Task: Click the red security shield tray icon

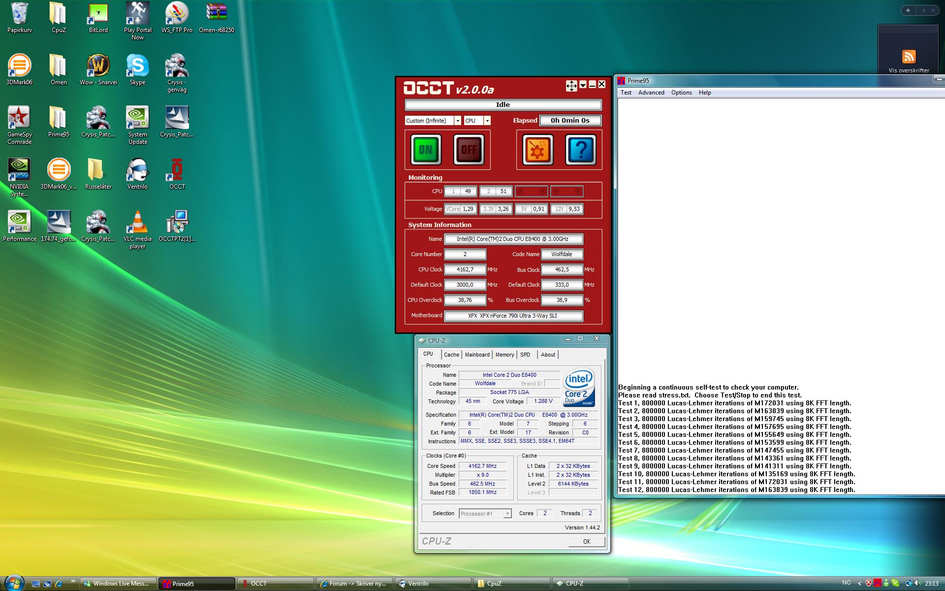Action: pyautogui.click(x=869, y=583)
